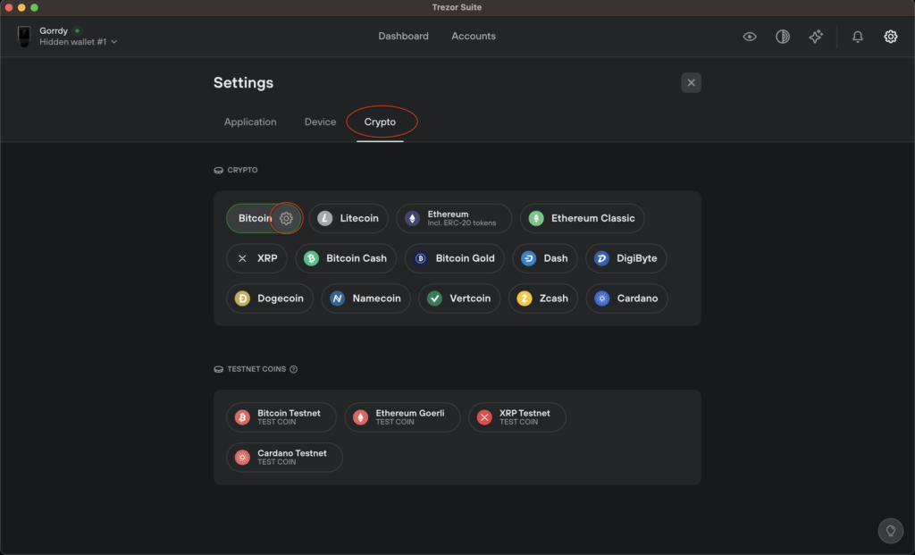Click the Tor half-circle icon in header
Image resolution: width=915 pixels, height=555 pixels.
tap(783, 37)
